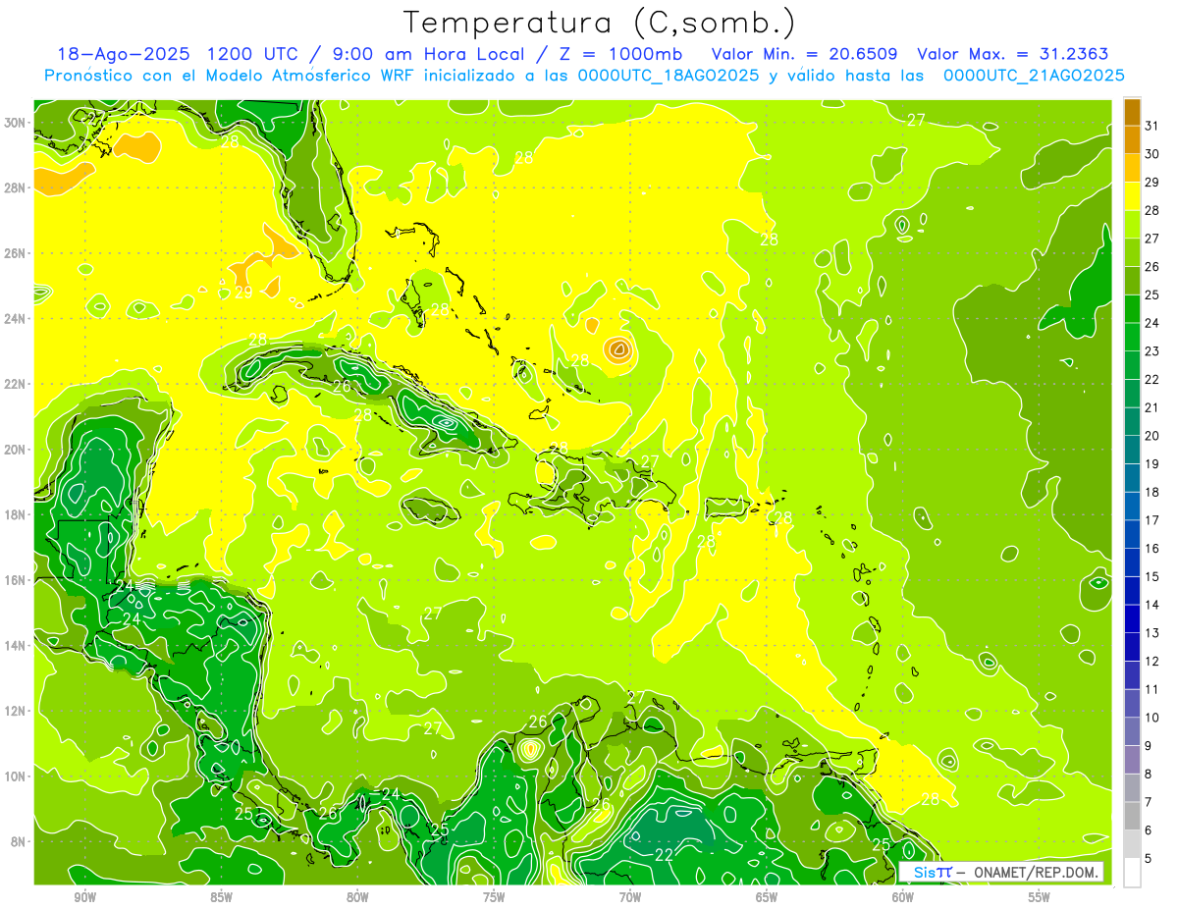Select the green swatch between legend 24 and 25
The width and height of the screenshot is (1178, 910).
[x=1132, y=308]
